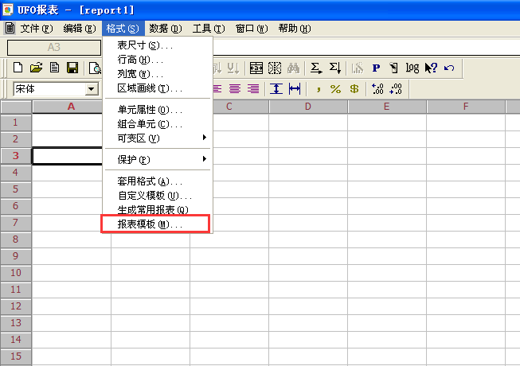The width and height of the screenshot is (520, 366).
Task: Click the increase decimal places icon
Action: point(377,89)
